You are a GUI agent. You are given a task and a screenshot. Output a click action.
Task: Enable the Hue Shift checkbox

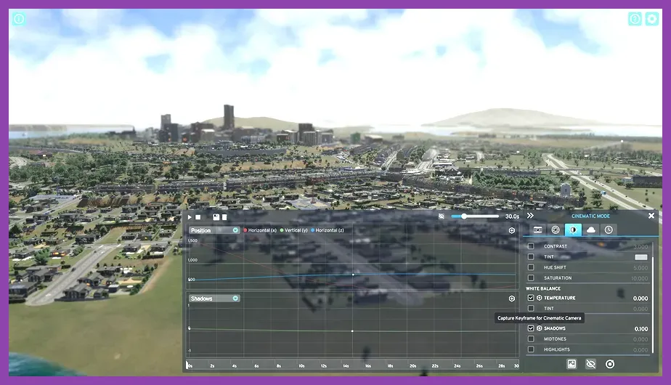coord(531,267)
